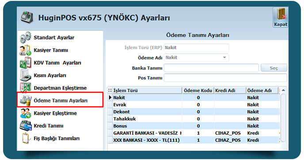Image resolution: width=304 pixels, height=160 pixels.
Task: Open KDV Tanım Ayarları menu item
Action: (x=57, y=63)
